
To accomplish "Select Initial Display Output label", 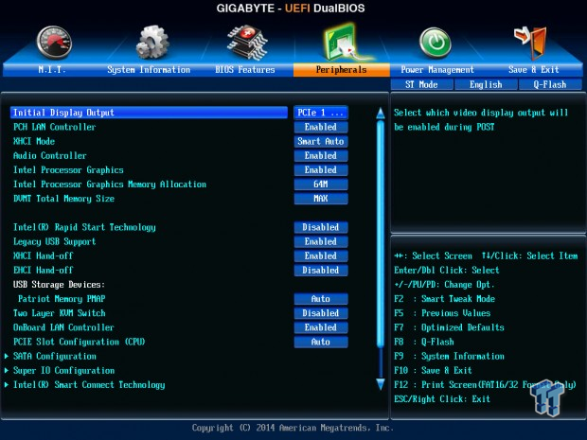I will point(63,113).
